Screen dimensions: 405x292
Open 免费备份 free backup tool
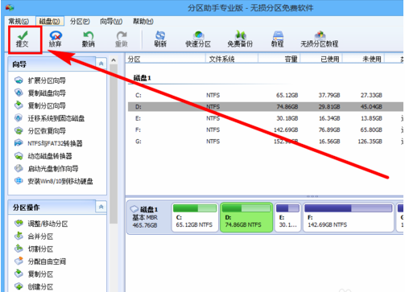click(x=240, y=39)
